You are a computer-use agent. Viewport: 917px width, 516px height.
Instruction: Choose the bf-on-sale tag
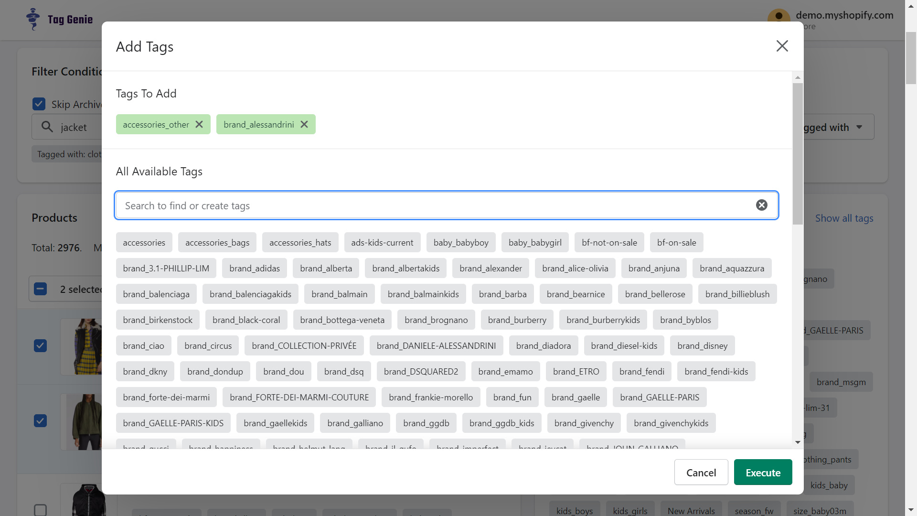tap(676, 242)
